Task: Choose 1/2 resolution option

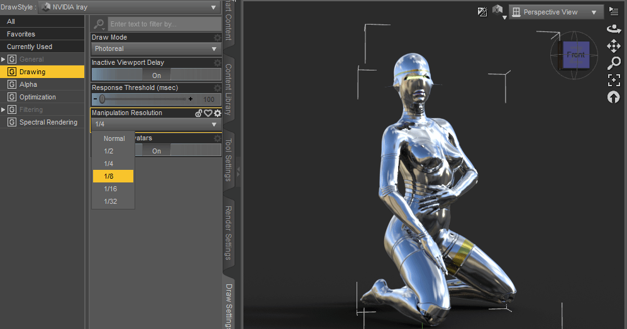Action: click(x=113, y=151)
